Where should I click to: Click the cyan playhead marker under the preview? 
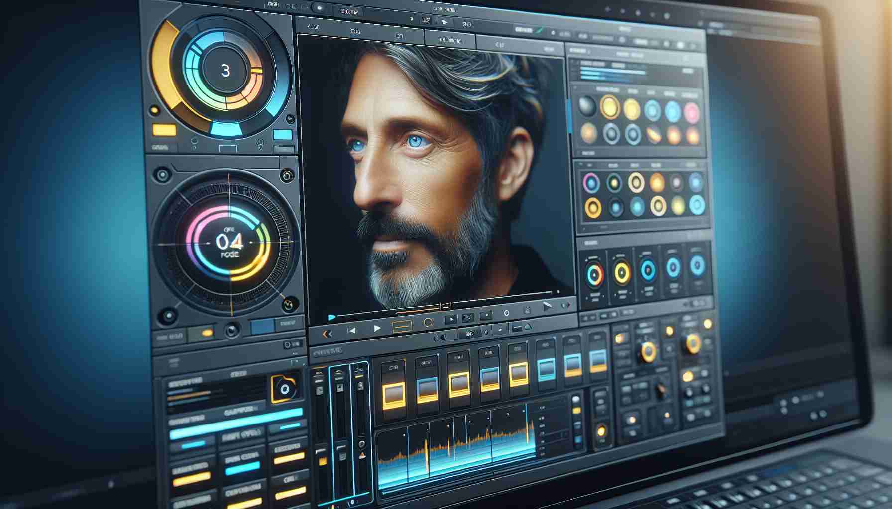click(x=332, y=317)
